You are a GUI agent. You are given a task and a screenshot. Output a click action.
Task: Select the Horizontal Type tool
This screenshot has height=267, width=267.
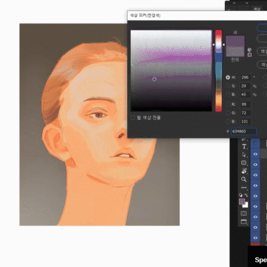[x=244, y=146]
